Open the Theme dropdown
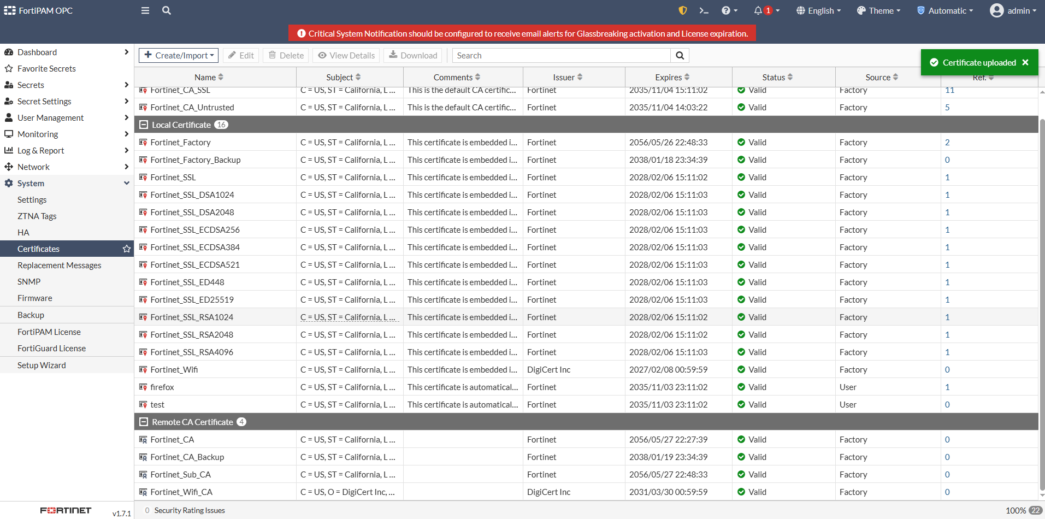The image size is (1045, 519). (x=878, y=10)
